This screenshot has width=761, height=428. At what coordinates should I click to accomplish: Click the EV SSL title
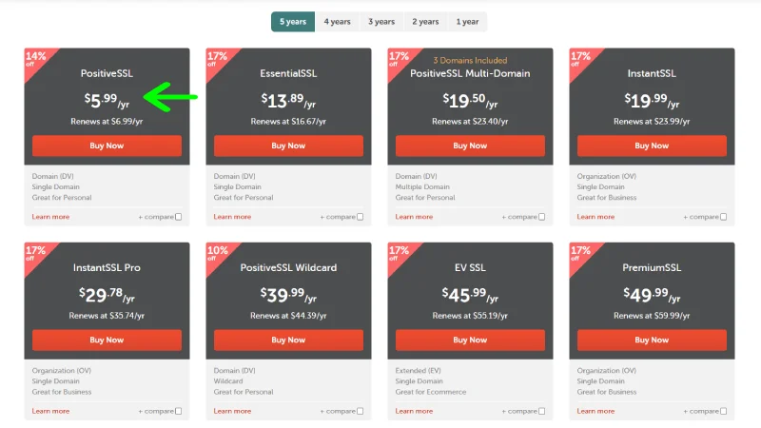(x=470, y=267)
